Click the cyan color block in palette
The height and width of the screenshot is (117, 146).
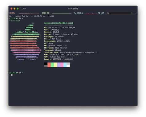point(65,65)
